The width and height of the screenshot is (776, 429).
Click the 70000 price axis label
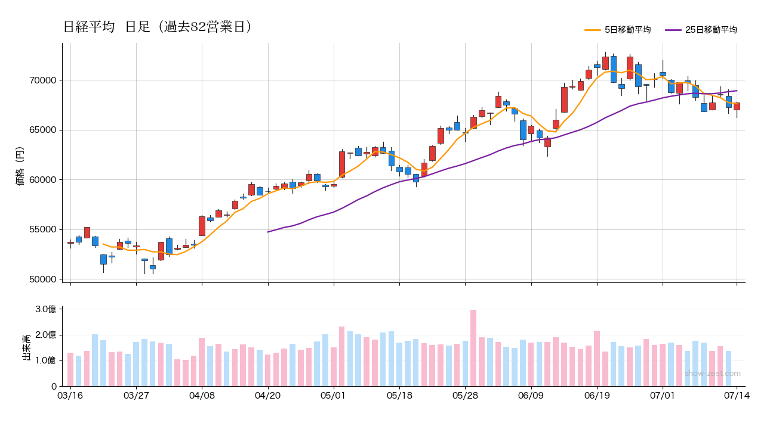coord(44,80)
